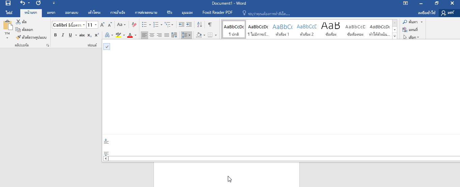Select the หัวเรื่อง 1 style thumbnail
Viewport: 460px width, 187px height.
point(282,29)
